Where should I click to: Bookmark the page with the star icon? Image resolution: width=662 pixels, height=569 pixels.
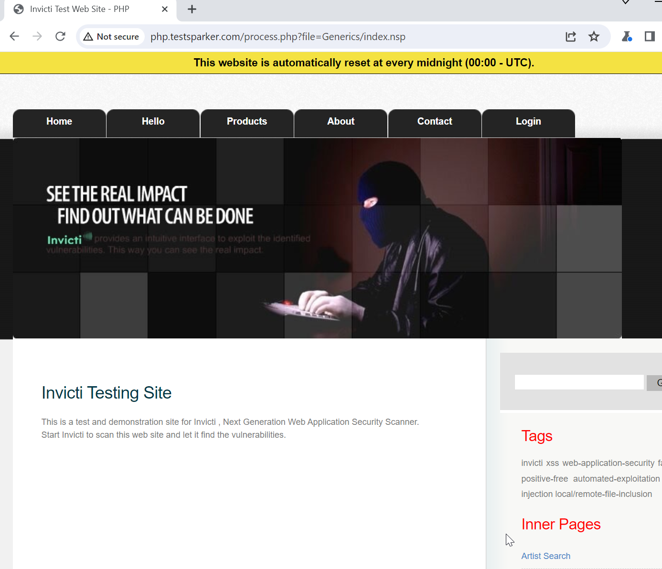594,36
